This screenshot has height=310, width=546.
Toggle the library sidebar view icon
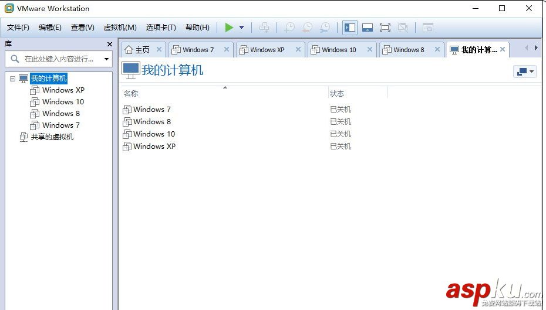349,28
